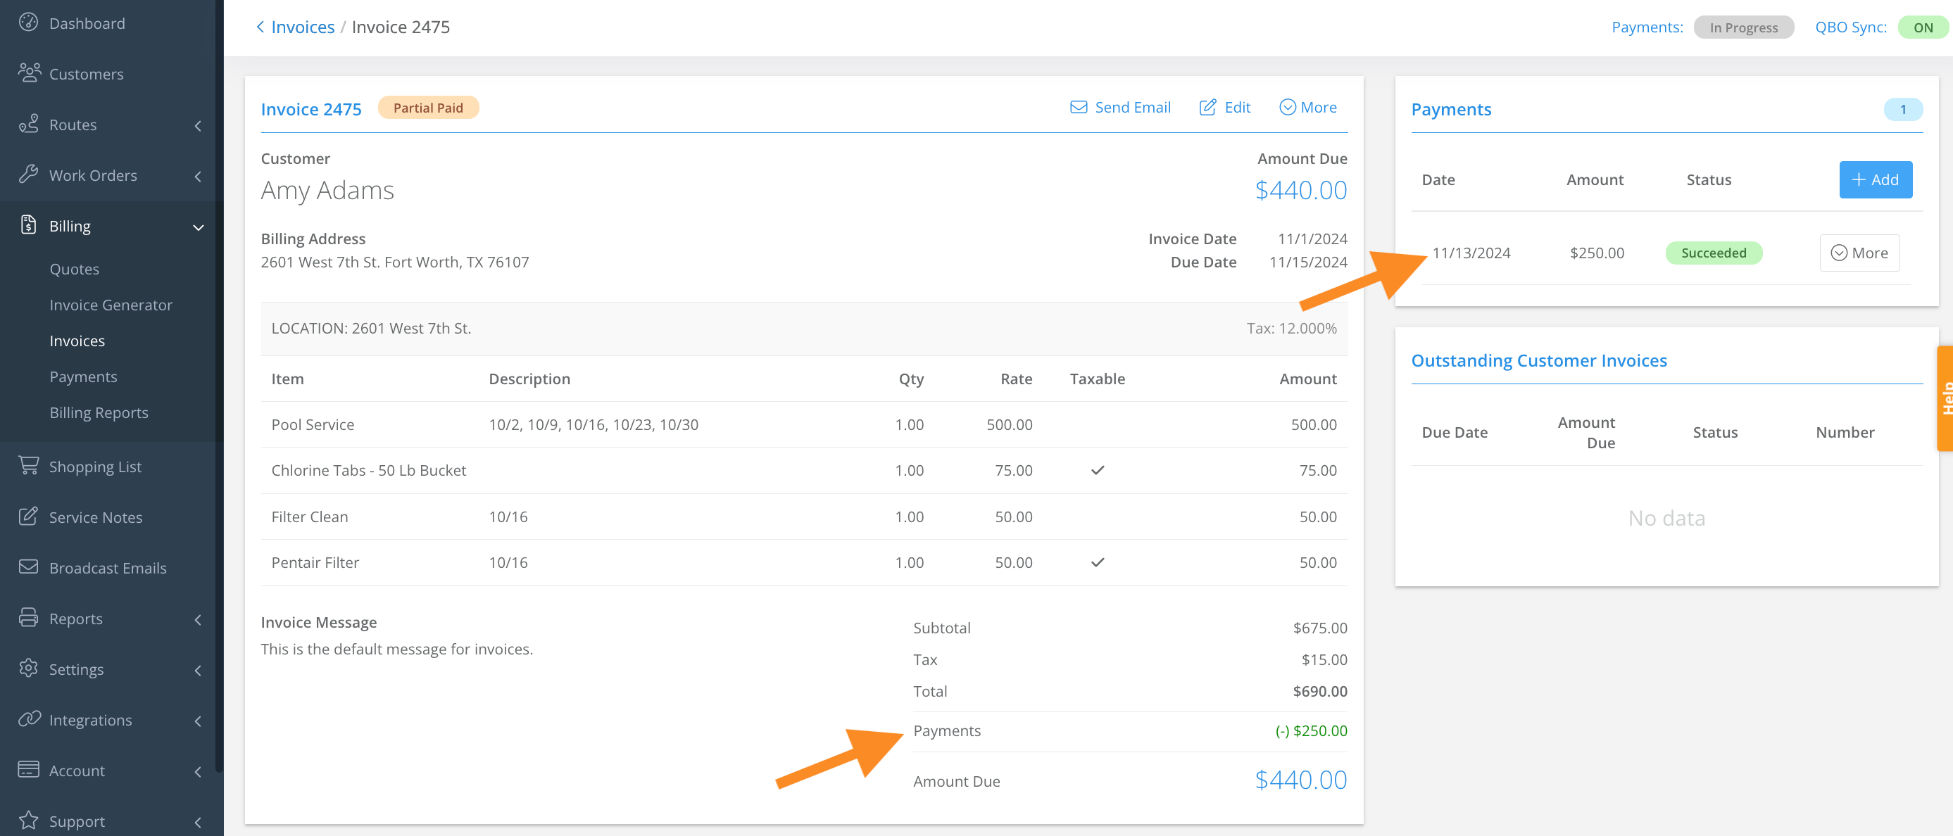The width and height of the screenshot is (1953, 836).
Task: Click the Support star icon
Action: [x=28, y=820]
